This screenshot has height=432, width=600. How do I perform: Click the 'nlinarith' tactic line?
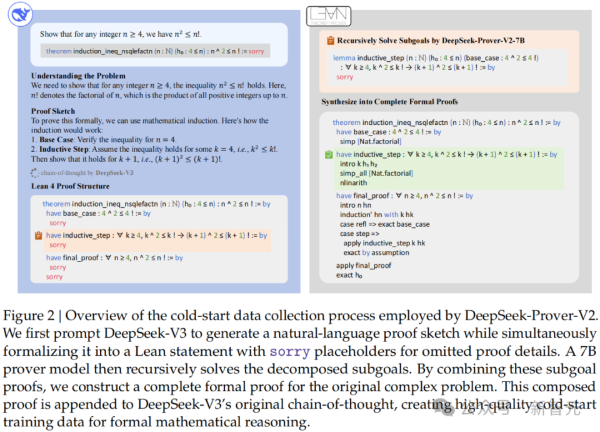coord(353,183)
